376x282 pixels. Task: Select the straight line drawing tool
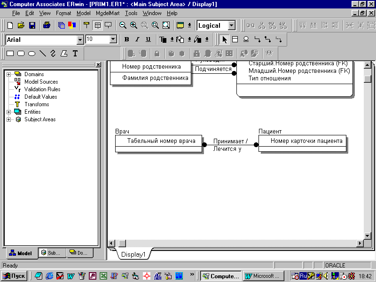43,54
